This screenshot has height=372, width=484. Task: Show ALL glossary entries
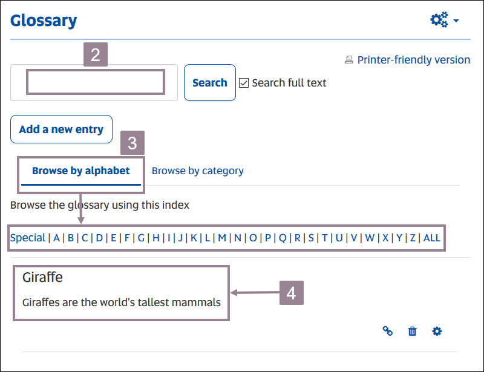432,238
